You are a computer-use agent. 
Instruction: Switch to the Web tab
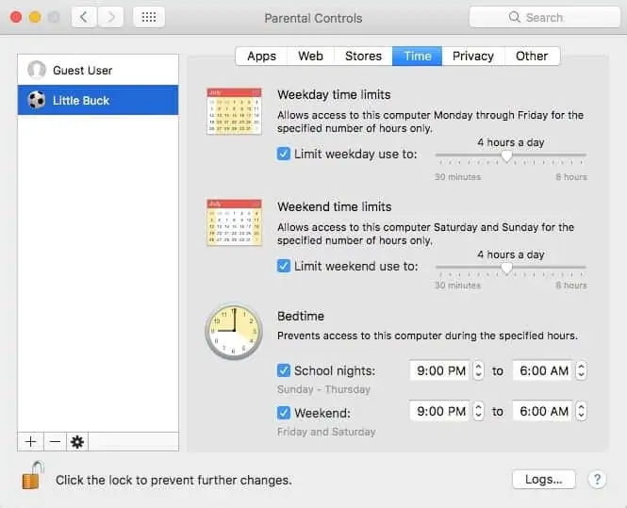(310, 56)
